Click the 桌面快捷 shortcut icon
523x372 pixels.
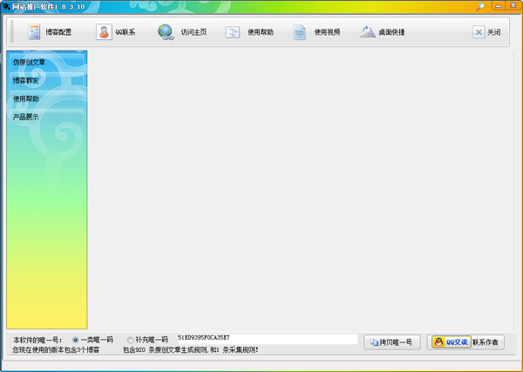pyautogui.click(x=368, y=32)
